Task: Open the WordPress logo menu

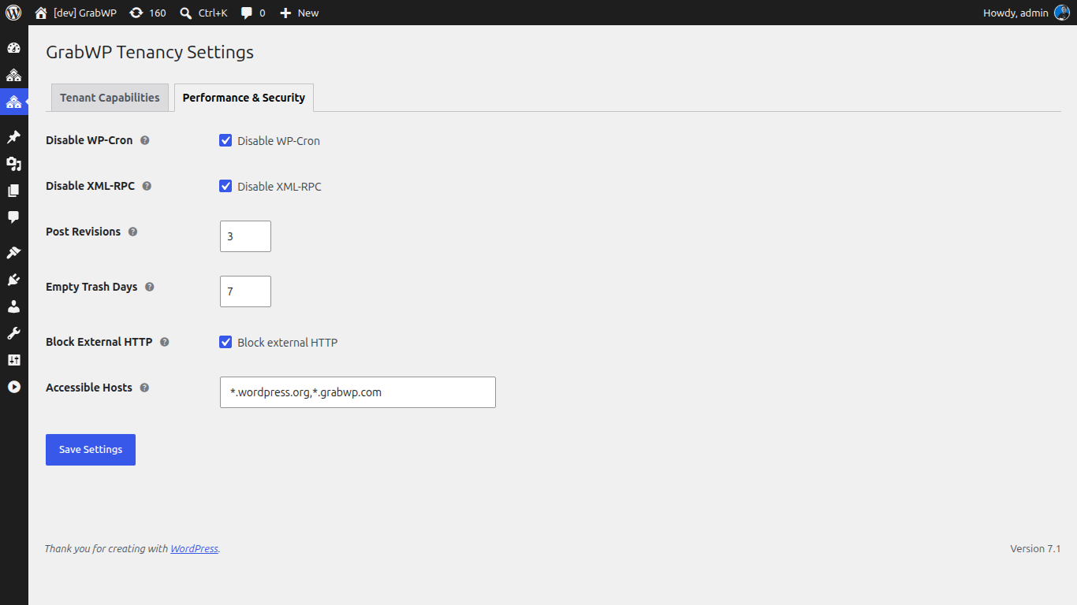Action: pos(13,13)
